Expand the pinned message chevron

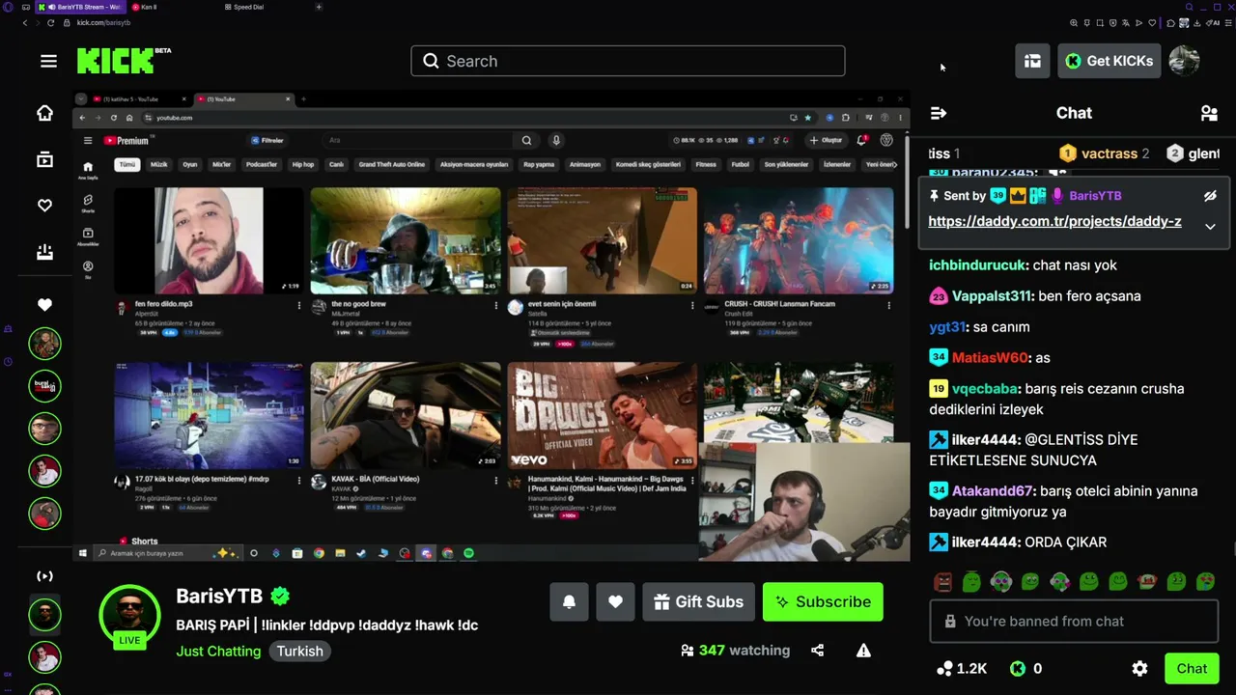pos(1210,227)
